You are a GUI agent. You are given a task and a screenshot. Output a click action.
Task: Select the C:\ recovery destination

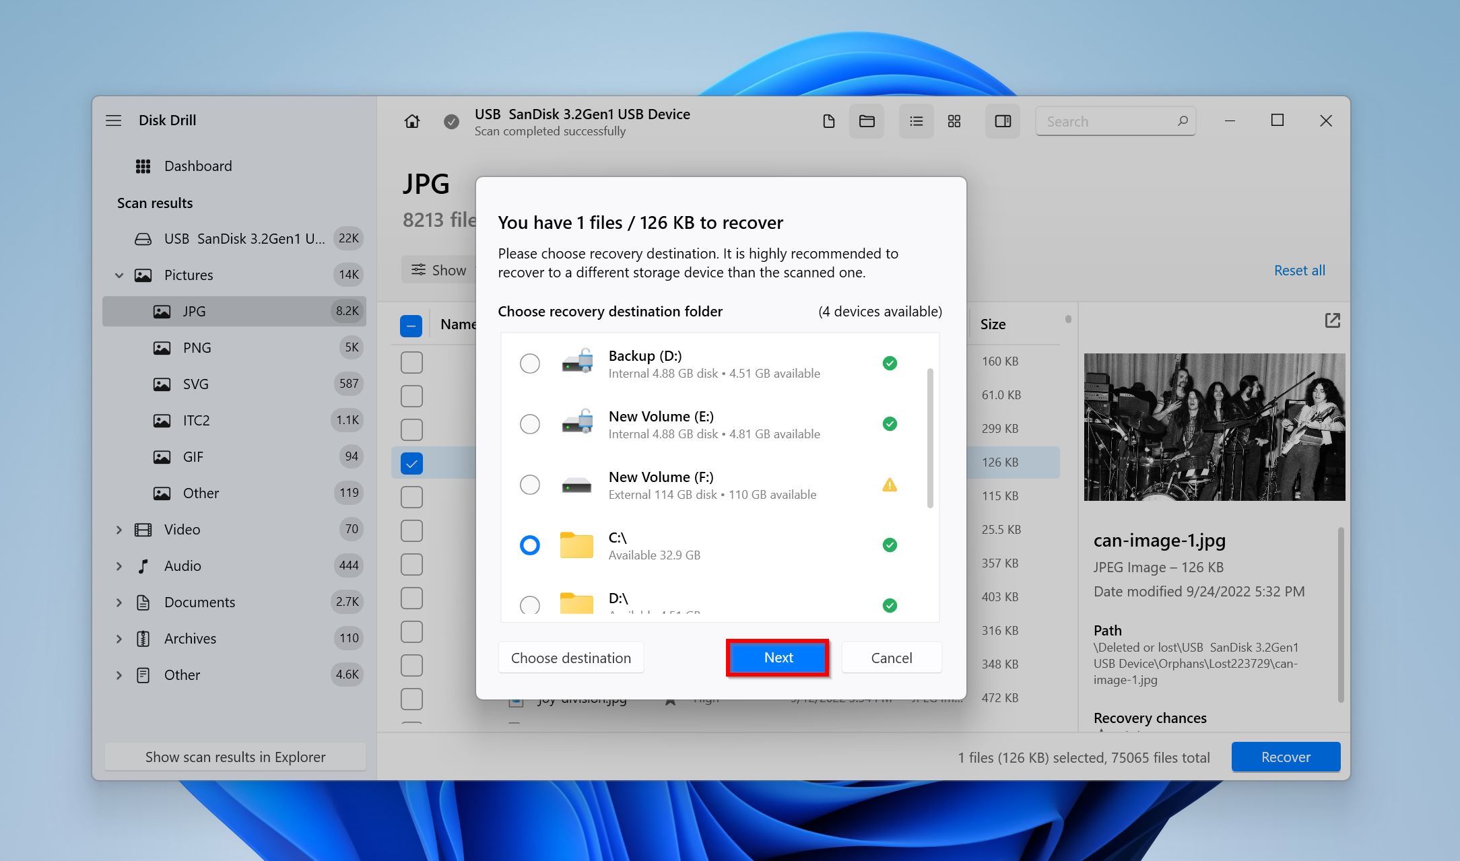pyautogui.click(x=529, y=545)
